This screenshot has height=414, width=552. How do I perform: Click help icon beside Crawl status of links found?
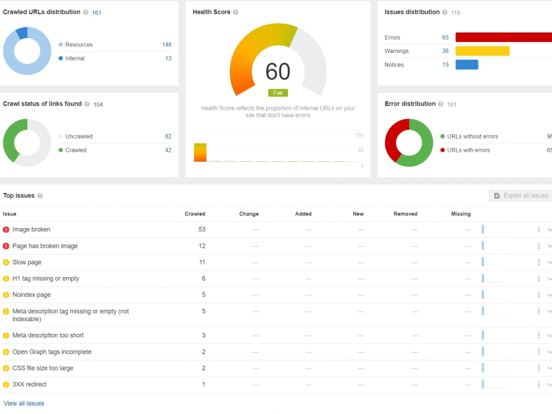[x=87, y=104]
